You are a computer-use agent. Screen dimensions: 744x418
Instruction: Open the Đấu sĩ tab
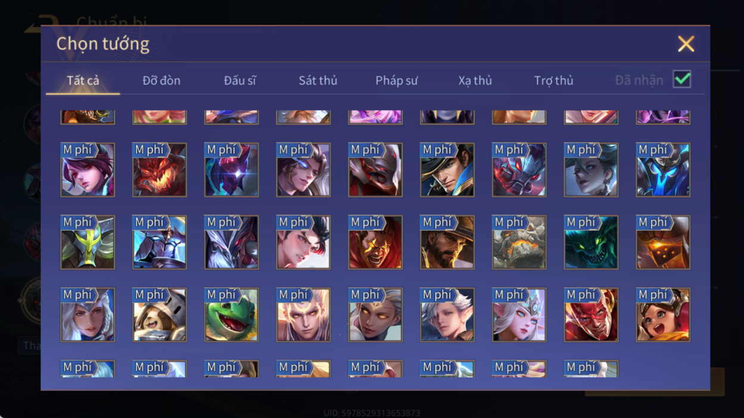240,80
